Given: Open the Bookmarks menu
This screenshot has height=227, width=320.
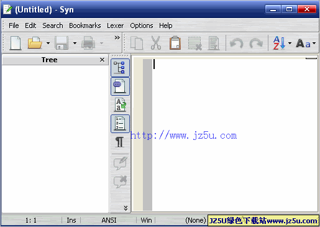Looking at the screenshot, I should (85, 25).
